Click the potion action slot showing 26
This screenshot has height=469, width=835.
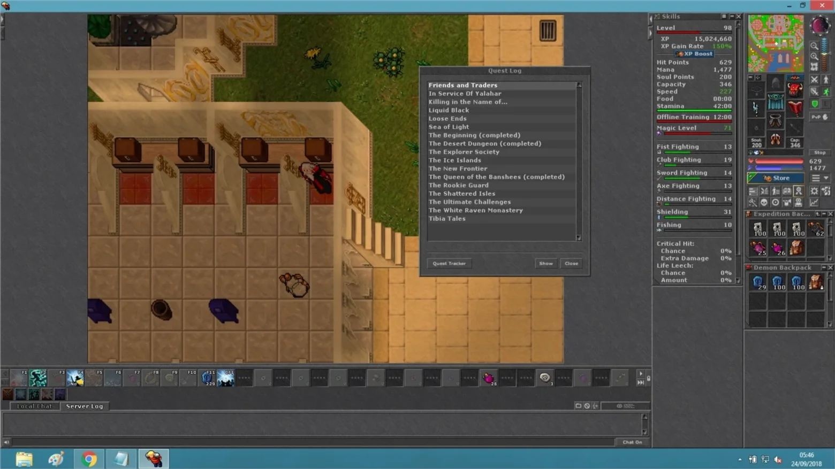click(x=489, y=378)
